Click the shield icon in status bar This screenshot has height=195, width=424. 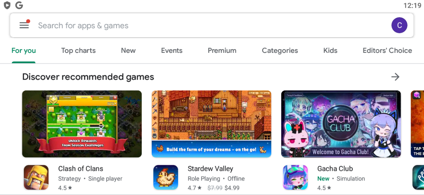click(7, 5)
